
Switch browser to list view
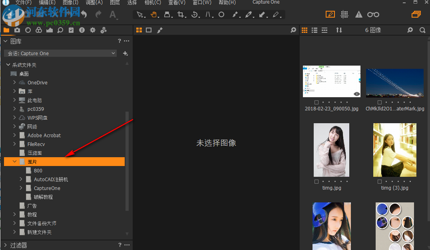click(315, 30)
